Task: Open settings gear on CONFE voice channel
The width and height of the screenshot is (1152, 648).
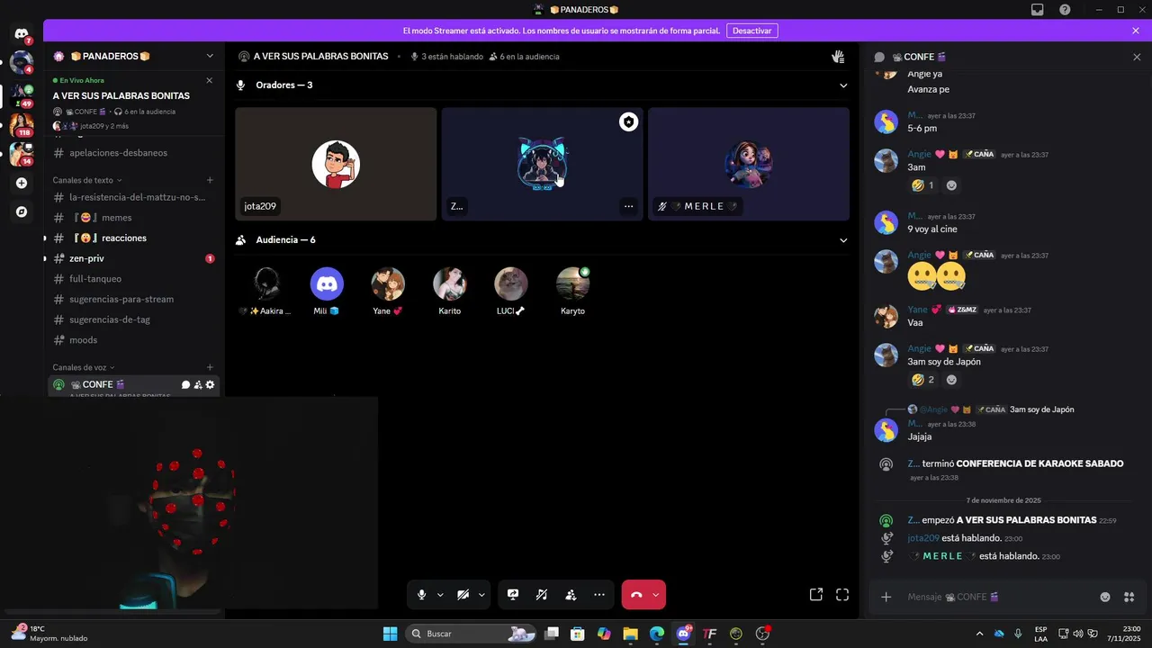Action: pos(211,385)
